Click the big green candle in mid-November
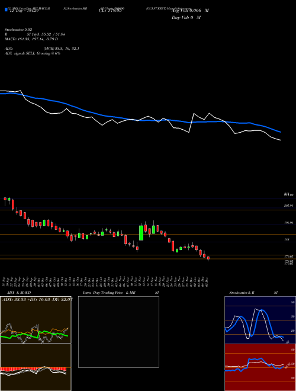 pyautogui.click(x=141, y=233)
